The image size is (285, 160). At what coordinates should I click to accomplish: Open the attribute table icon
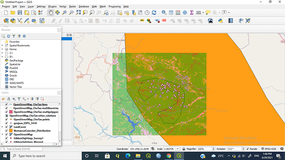(x=171, y=12)
